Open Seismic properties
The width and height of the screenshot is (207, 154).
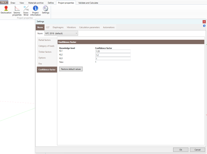pyautogui.click(x=17, y=11)
